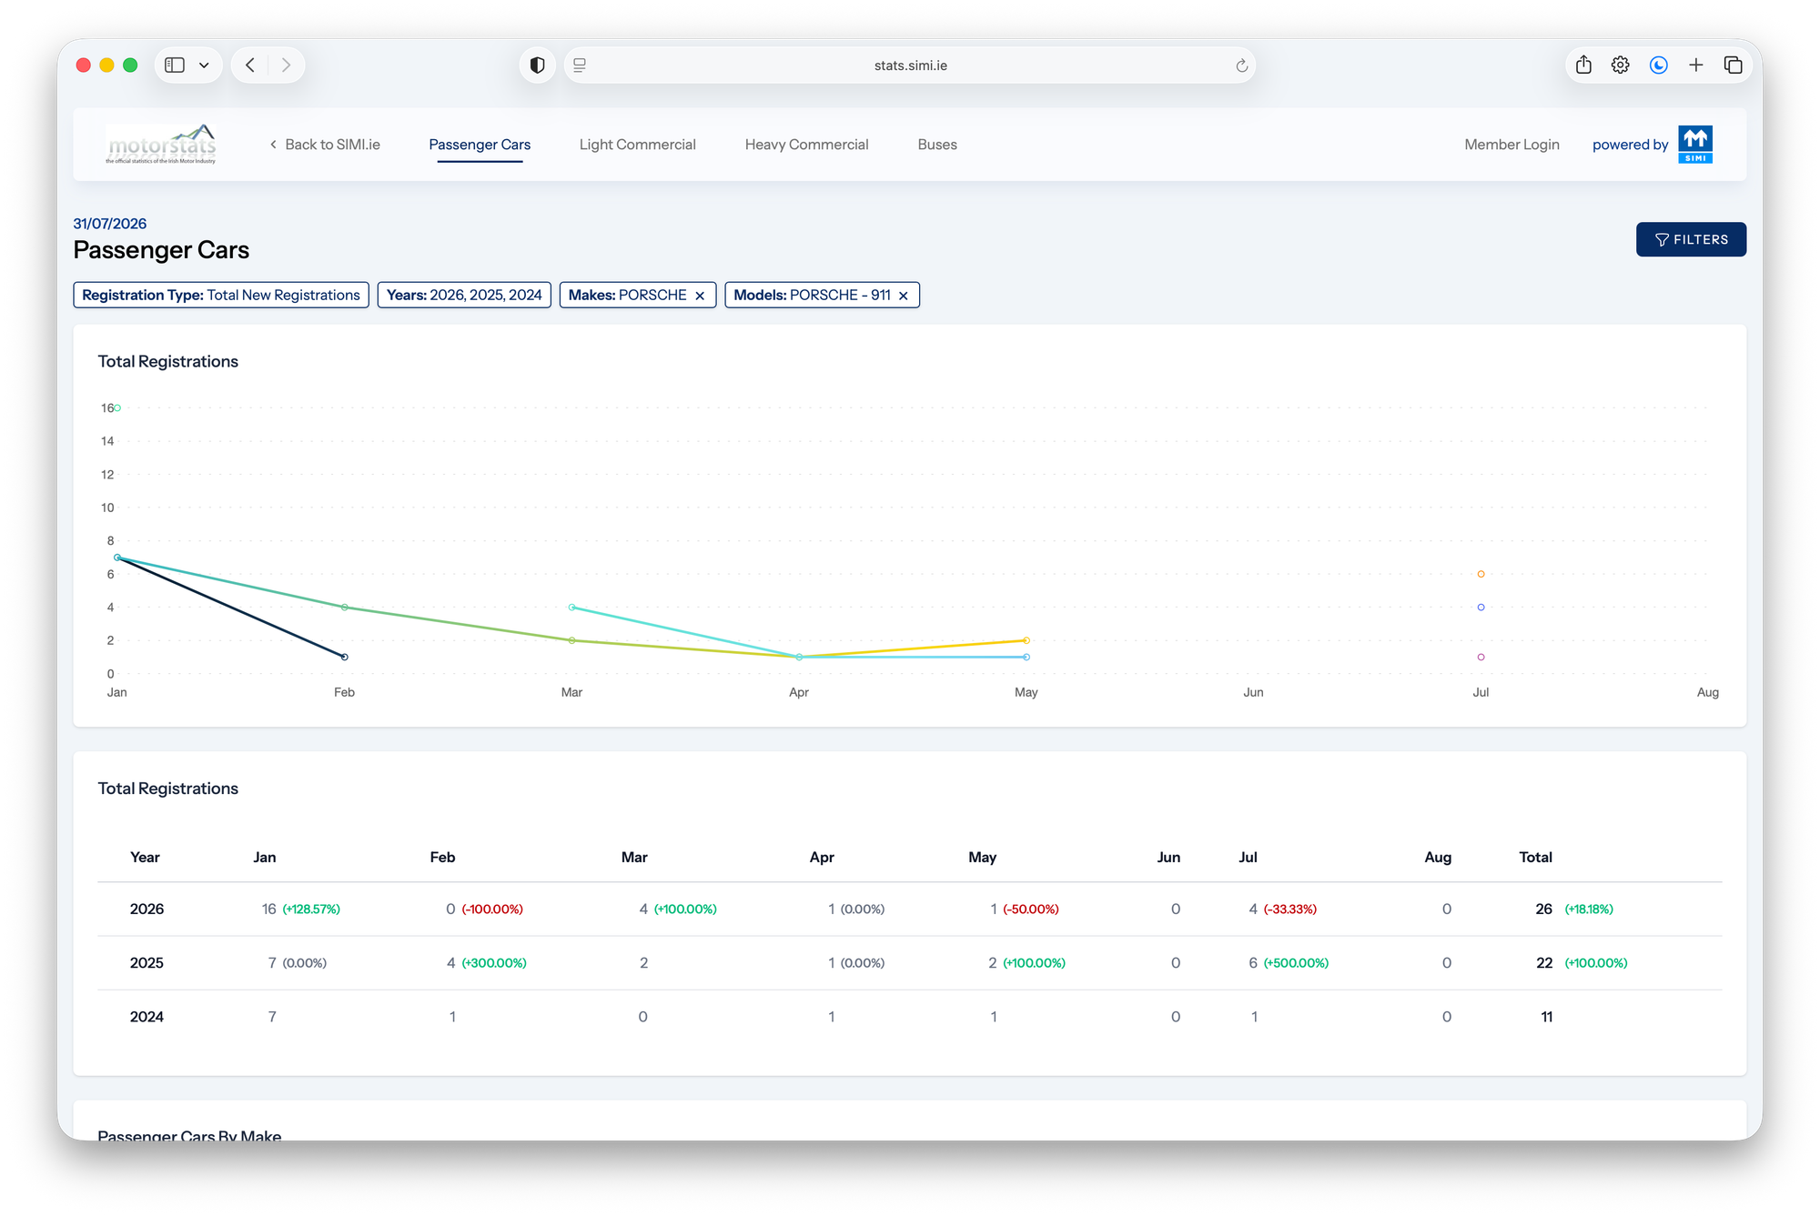Click the blue July data point at 4
The width and height of the screenshot is (1820, 1216).
(1481, 608)
